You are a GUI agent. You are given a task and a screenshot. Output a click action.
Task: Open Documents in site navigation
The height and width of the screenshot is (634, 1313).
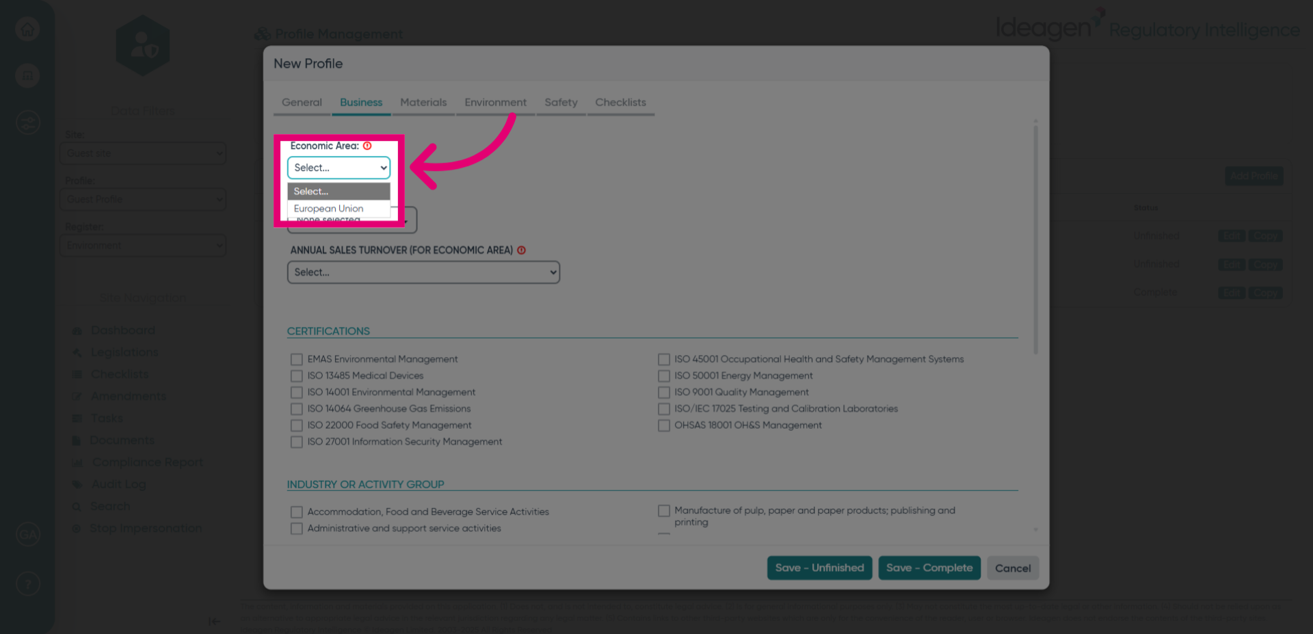tap(122, 440)
